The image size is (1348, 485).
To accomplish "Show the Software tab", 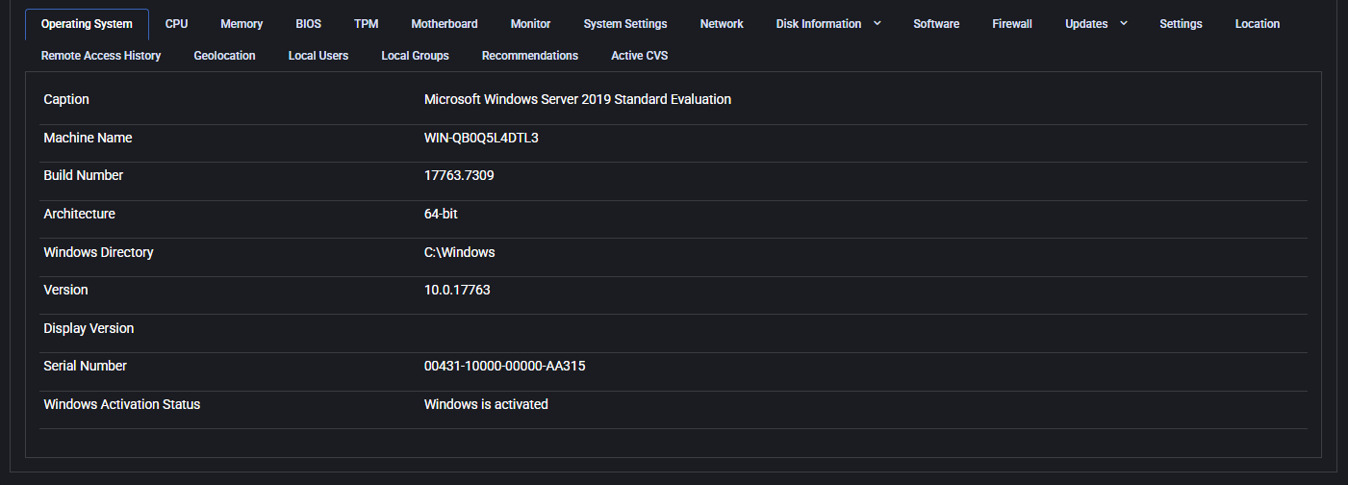I will point(936,24).
